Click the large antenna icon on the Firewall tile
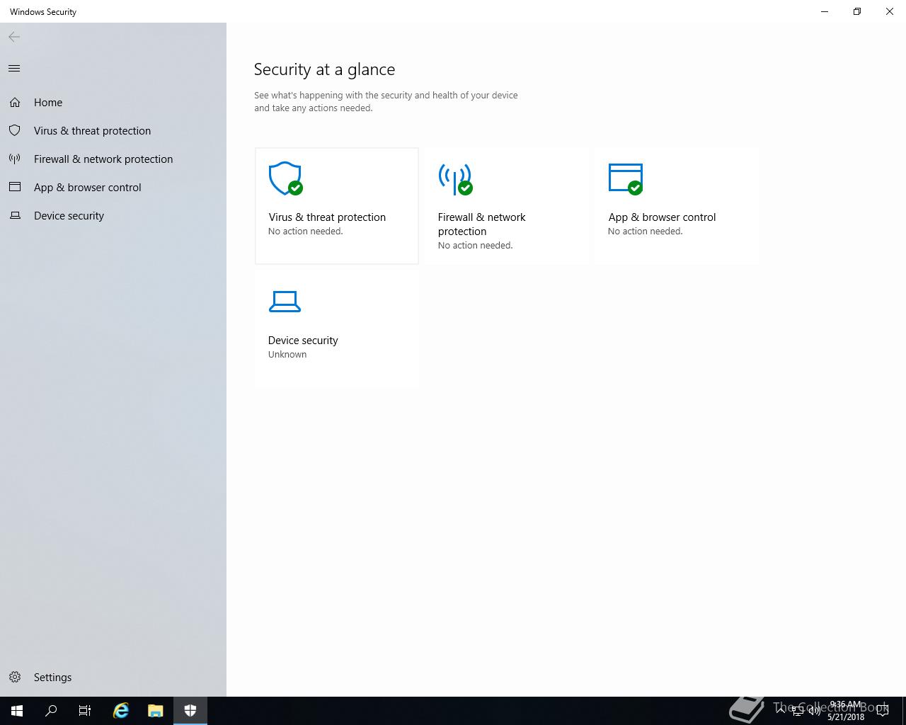This screenshot has height=725, width=906. tap(456, 178)
